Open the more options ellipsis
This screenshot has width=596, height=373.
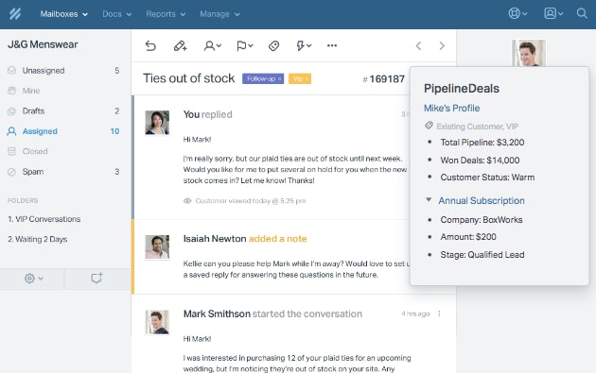coord(332,45)
